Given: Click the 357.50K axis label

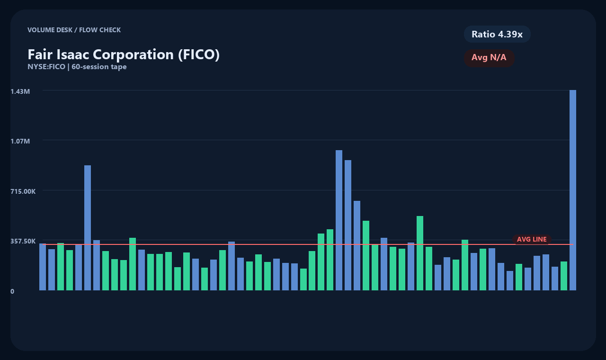Looking at the screenshot, I should point(23,241).
